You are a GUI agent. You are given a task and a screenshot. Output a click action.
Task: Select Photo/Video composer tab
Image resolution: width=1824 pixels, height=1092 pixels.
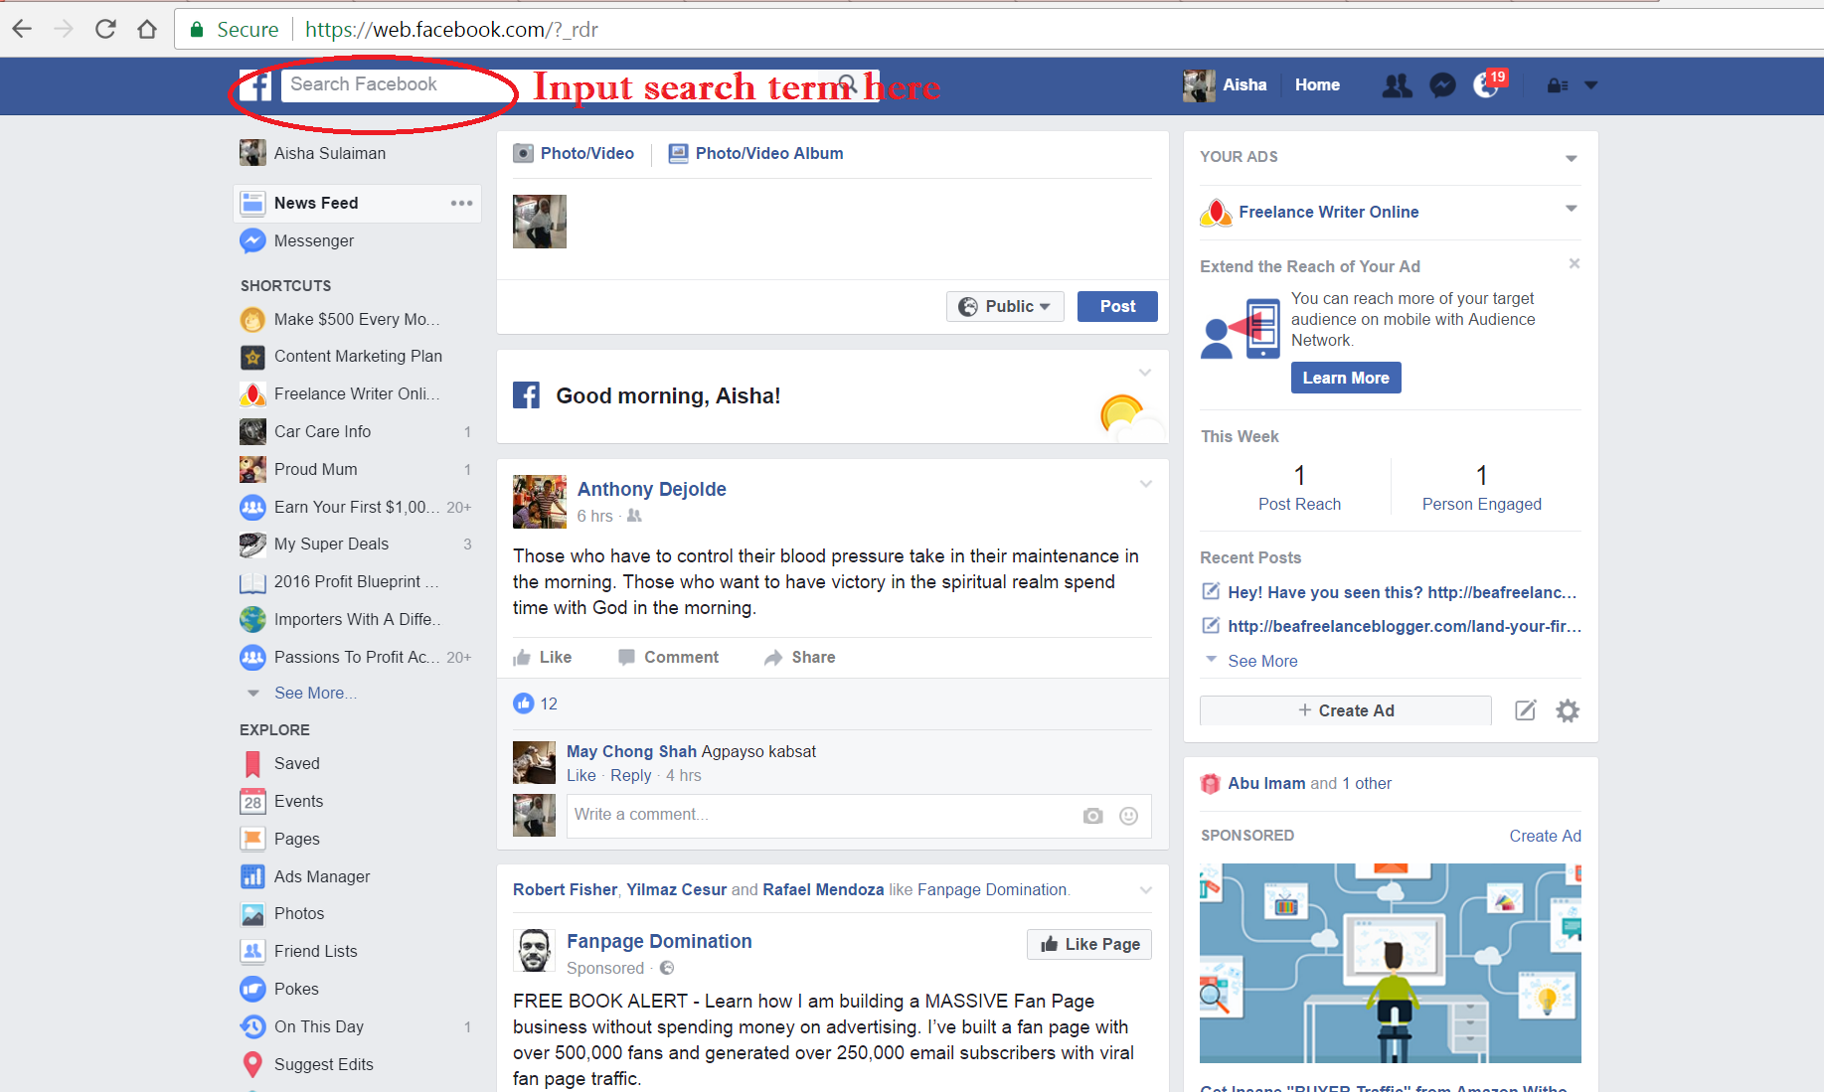pos(574,153)
